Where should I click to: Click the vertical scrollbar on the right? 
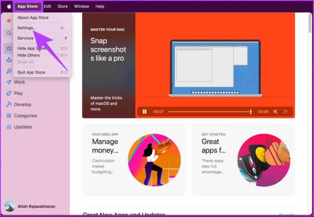coord(310,24)
